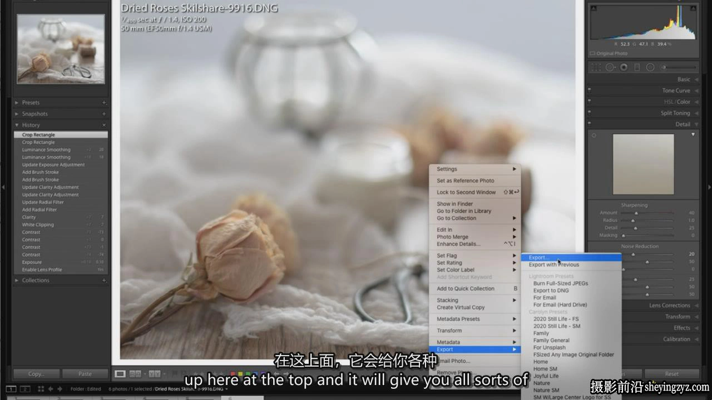The height and width of the screenshot is (400, 712).
Task: Click the Copy... button
Action: [36, 374]
